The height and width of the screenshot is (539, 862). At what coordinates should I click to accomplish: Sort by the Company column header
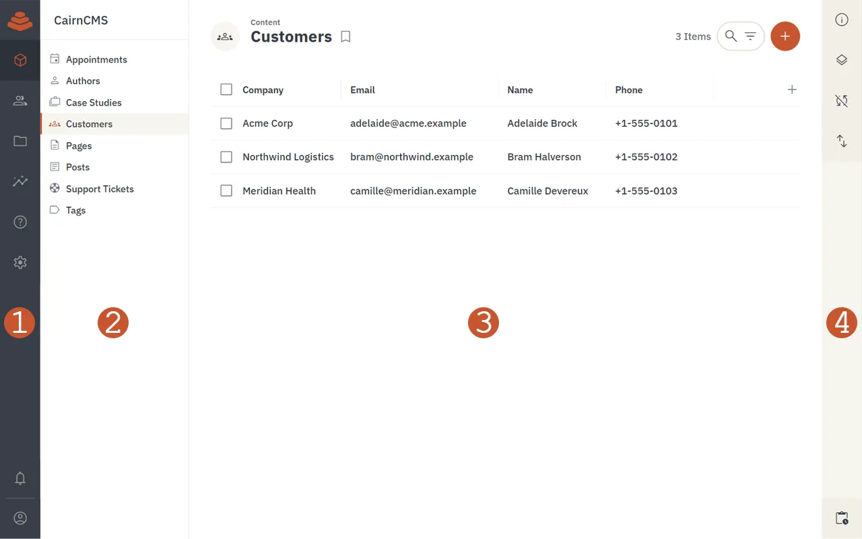[263, 90]
